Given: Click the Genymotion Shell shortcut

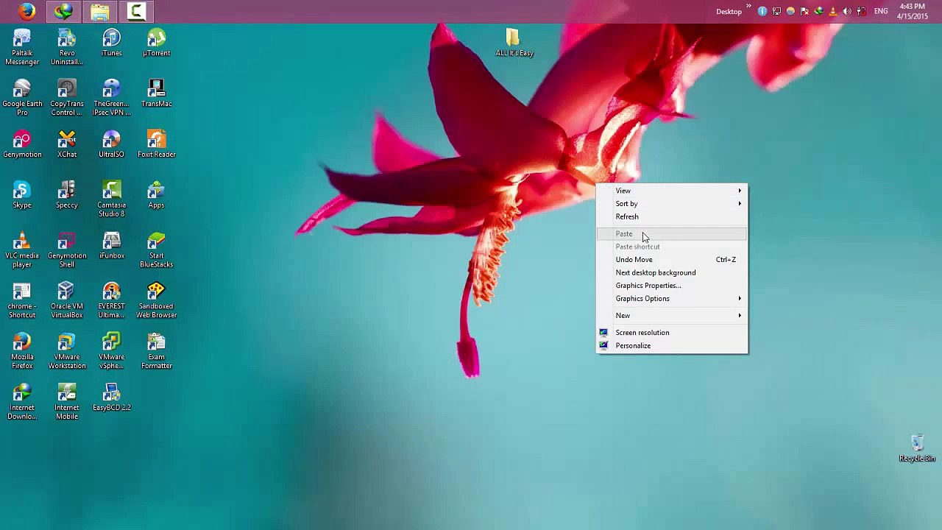Looking at the screenshot, I should pos(67,250).
